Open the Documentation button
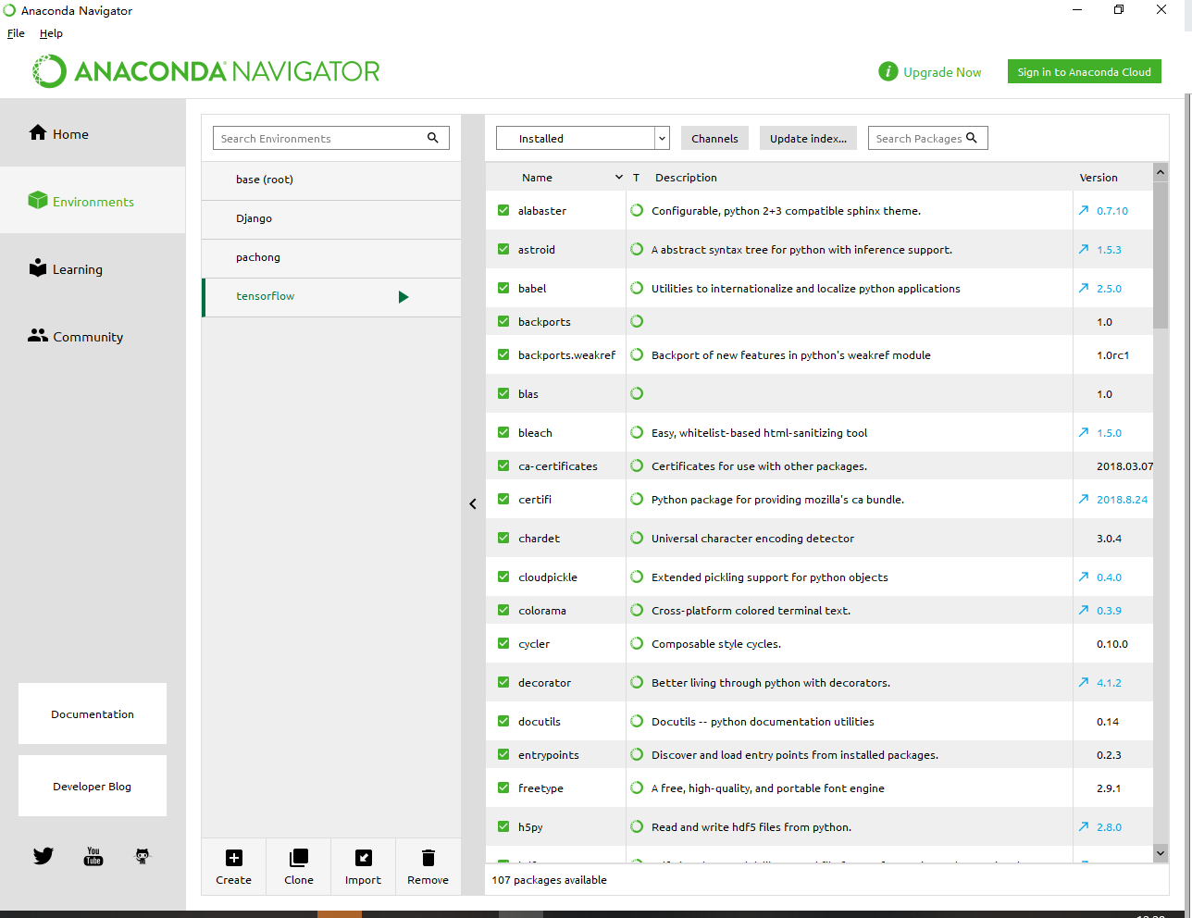Image resolution: width=1192 pixels, height=918 pixels. click(93, 713)
